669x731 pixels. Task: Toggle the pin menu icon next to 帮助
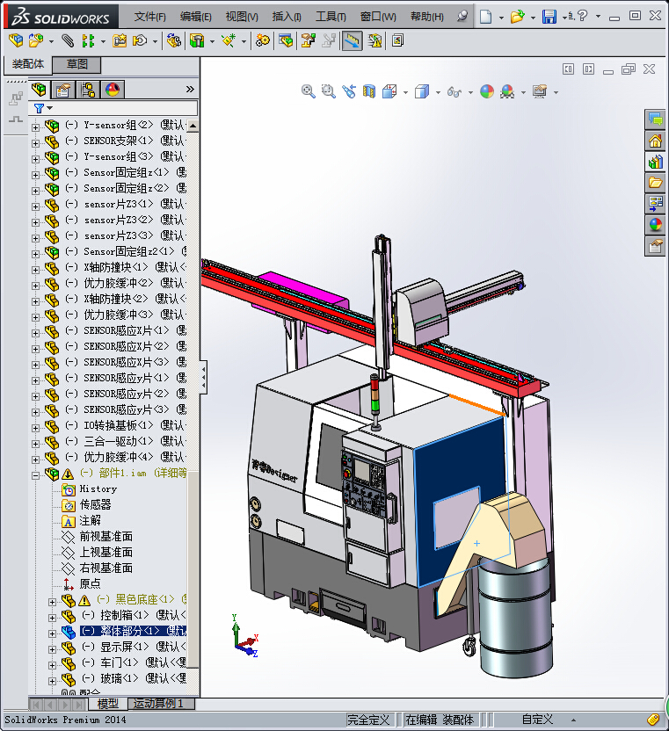(462, 17)
